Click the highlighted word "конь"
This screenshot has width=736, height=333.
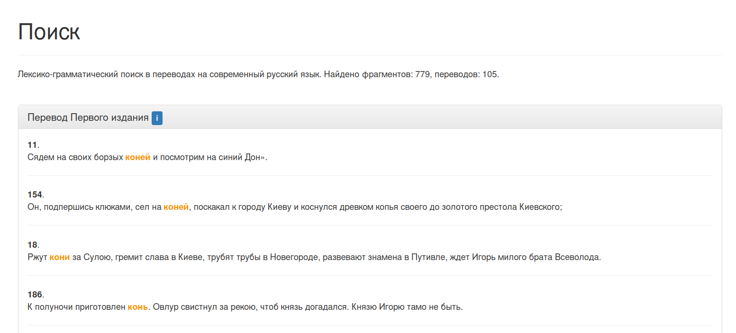pyautogui.click(x=137, y=307)
